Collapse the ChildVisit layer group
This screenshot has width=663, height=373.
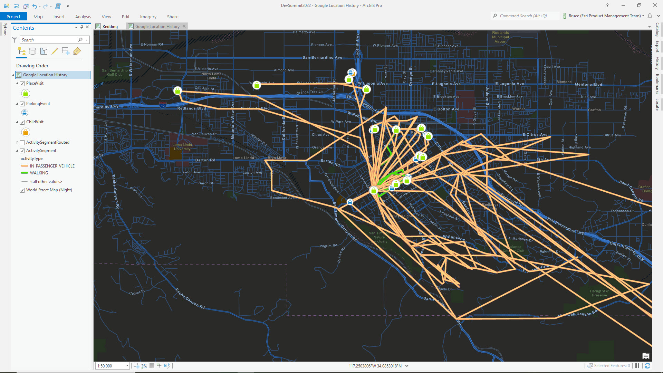coord(17,122)
